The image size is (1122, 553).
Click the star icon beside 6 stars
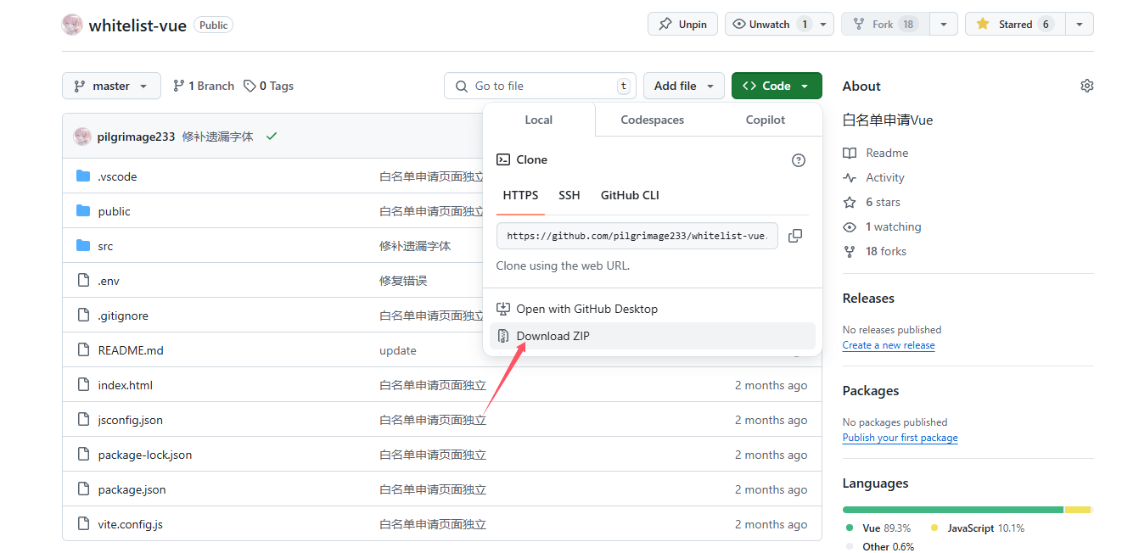[850, 203]
